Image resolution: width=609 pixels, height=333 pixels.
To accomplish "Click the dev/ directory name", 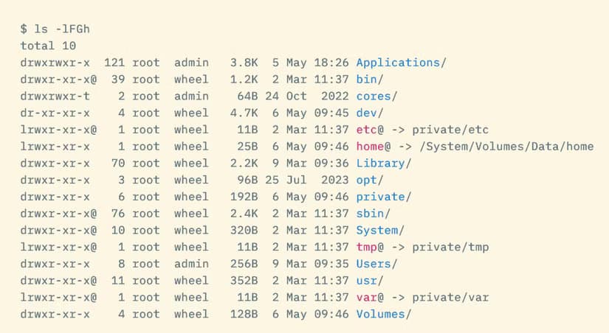I will click(x=370, y=113).
